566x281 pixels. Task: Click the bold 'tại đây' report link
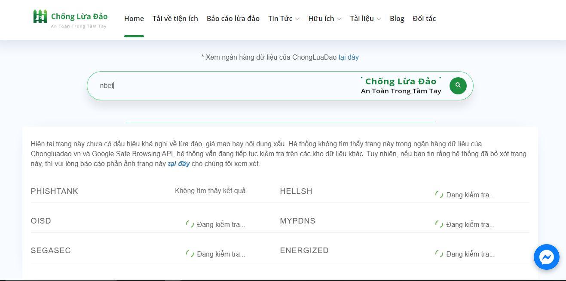tap(178, 164)
